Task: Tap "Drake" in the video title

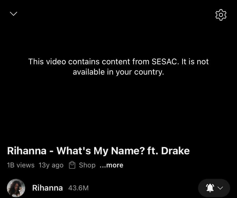Action: 175,151
